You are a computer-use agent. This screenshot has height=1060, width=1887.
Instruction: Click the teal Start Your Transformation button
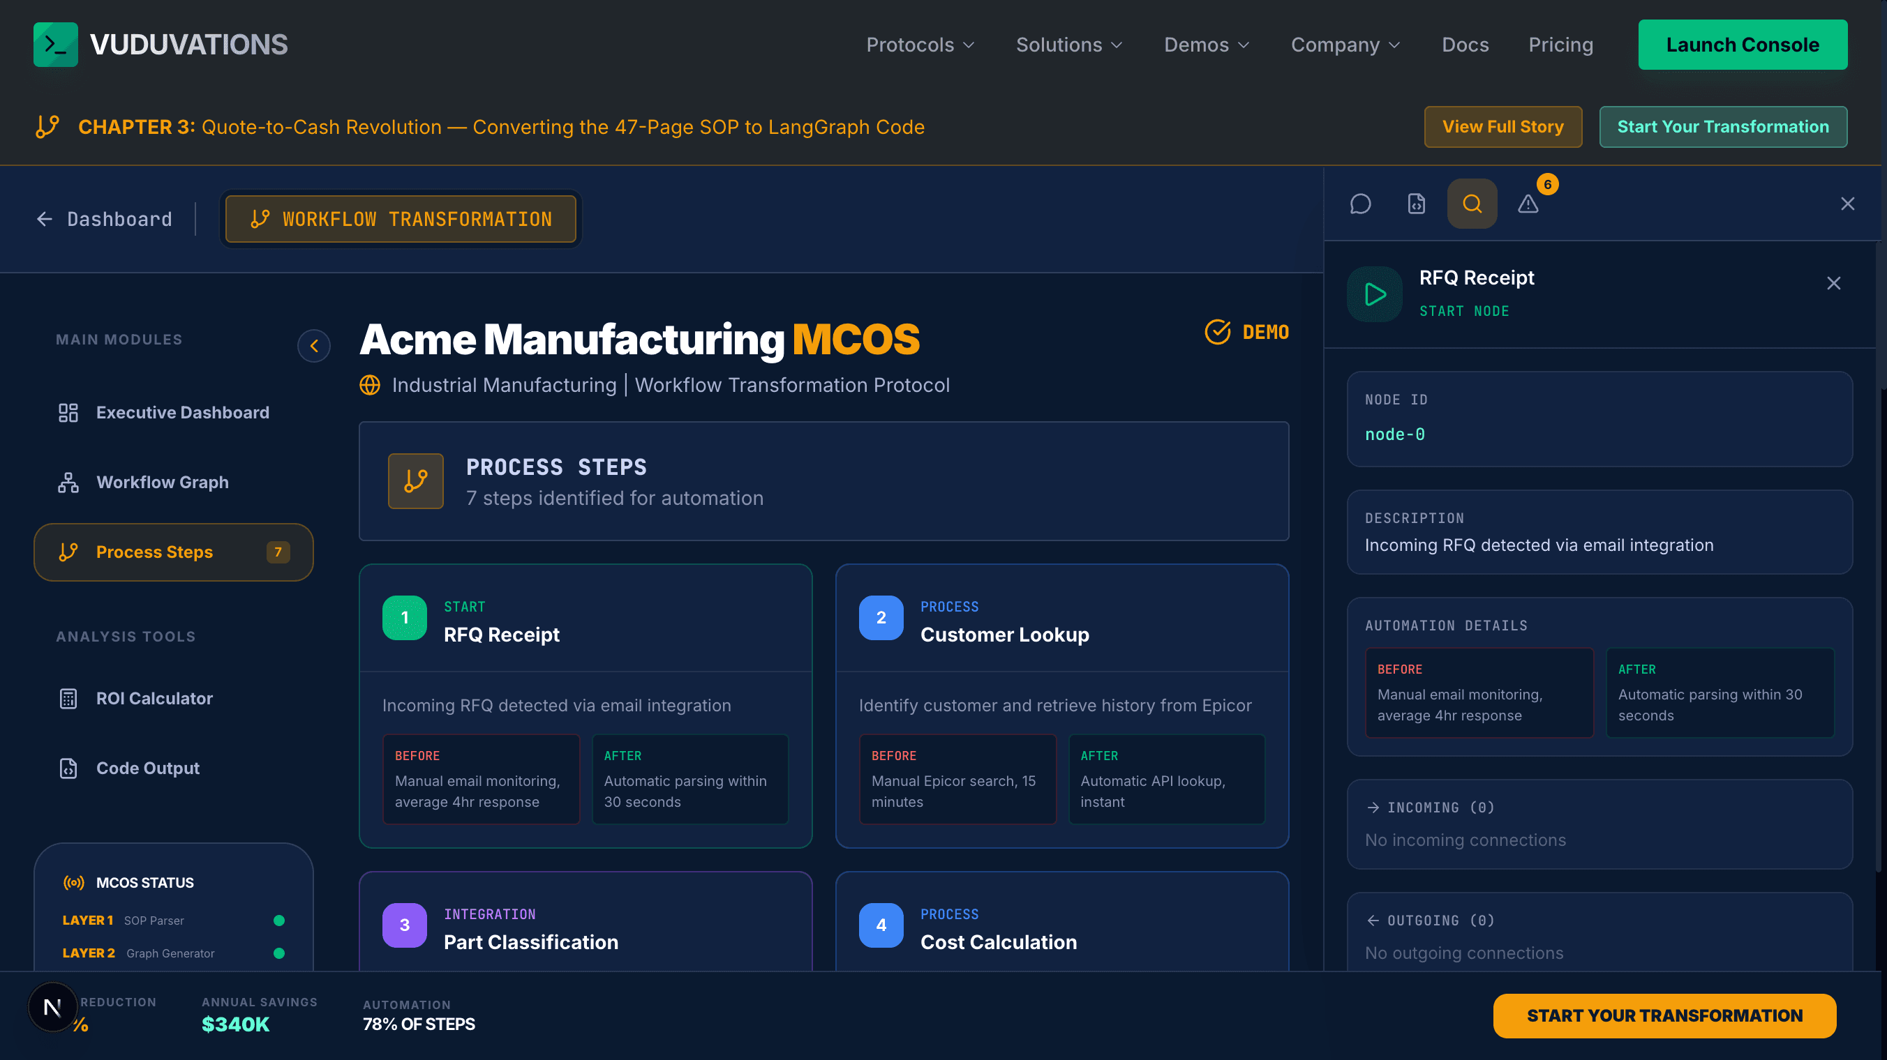[x=1723, y=127]
